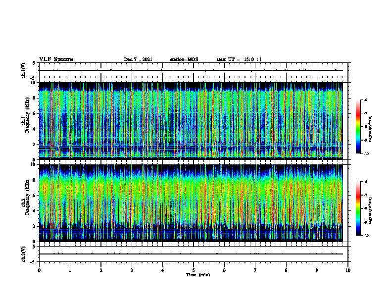The width and height of the screenshot is (392, 303).
Task: Click the "-10" label on ch.2 colorbar
Action: pyautogui.click(x=366, y=236)
